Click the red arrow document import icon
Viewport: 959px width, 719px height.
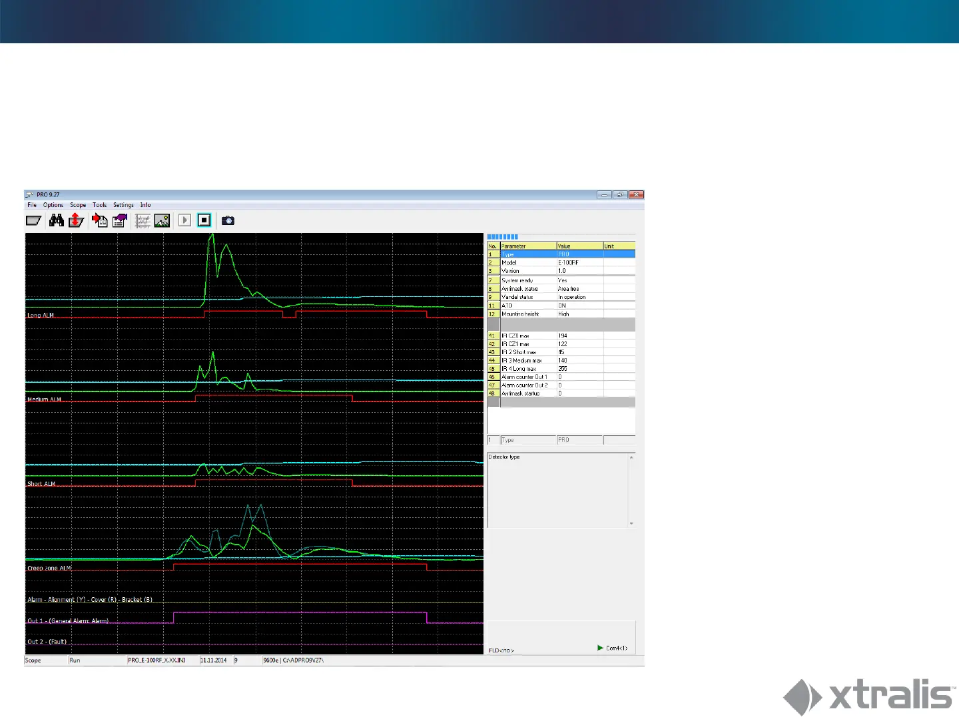(x=100, y=220)
